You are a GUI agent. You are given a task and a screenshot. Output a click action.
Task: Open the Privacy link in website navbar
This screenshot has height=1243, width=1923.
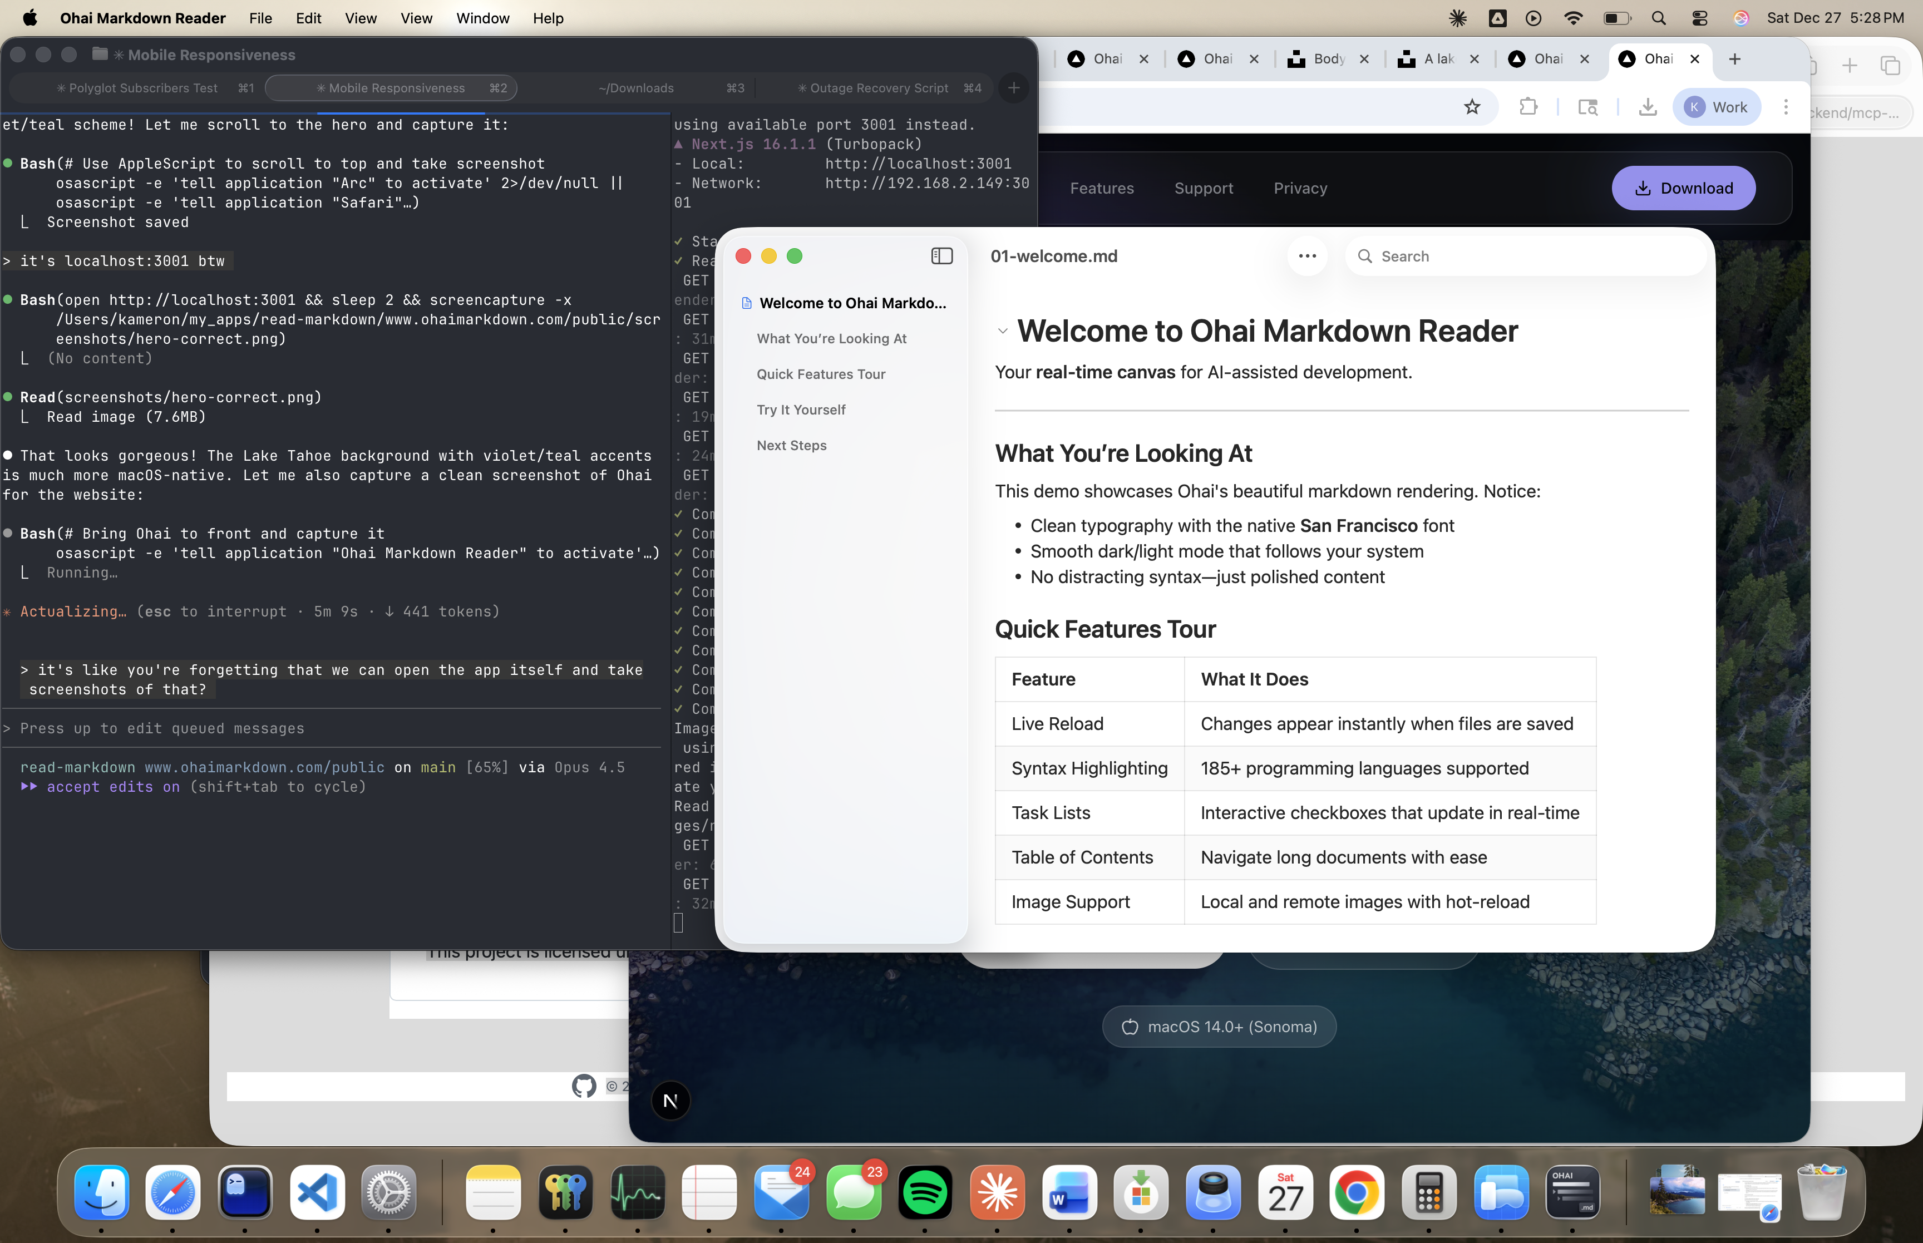coord(1300,188)
